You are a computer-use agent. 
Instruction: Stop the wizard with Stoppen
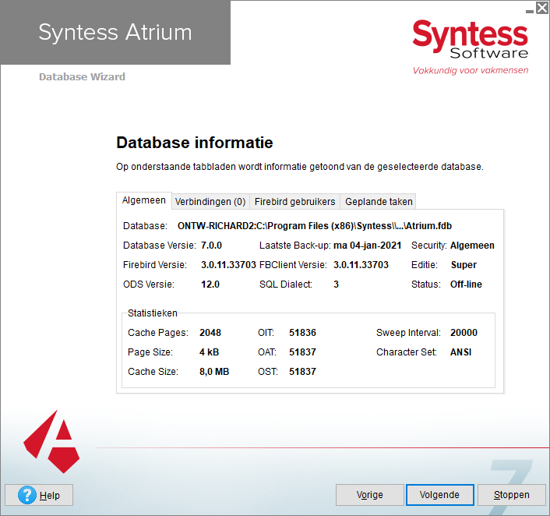click(x=511, y=495)
